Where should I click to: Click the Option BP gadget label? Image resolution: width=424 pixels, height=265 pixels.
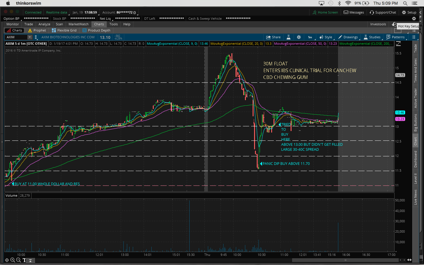pos(11,19)
